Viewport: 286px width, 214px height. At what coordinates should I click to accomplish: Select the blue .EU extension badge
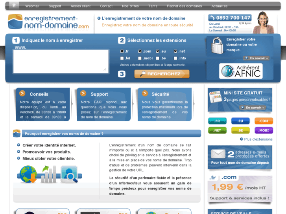coord(240,121)
